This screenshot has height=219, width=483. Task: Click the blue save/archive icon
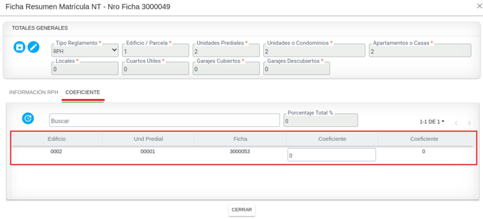tap(19, 47)
